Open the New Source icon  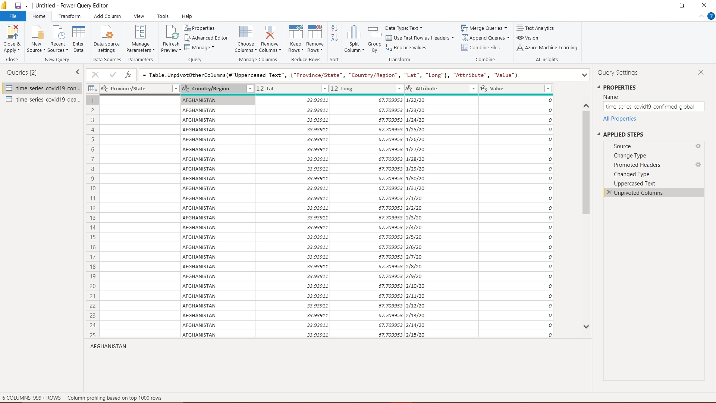click(37, 32)
